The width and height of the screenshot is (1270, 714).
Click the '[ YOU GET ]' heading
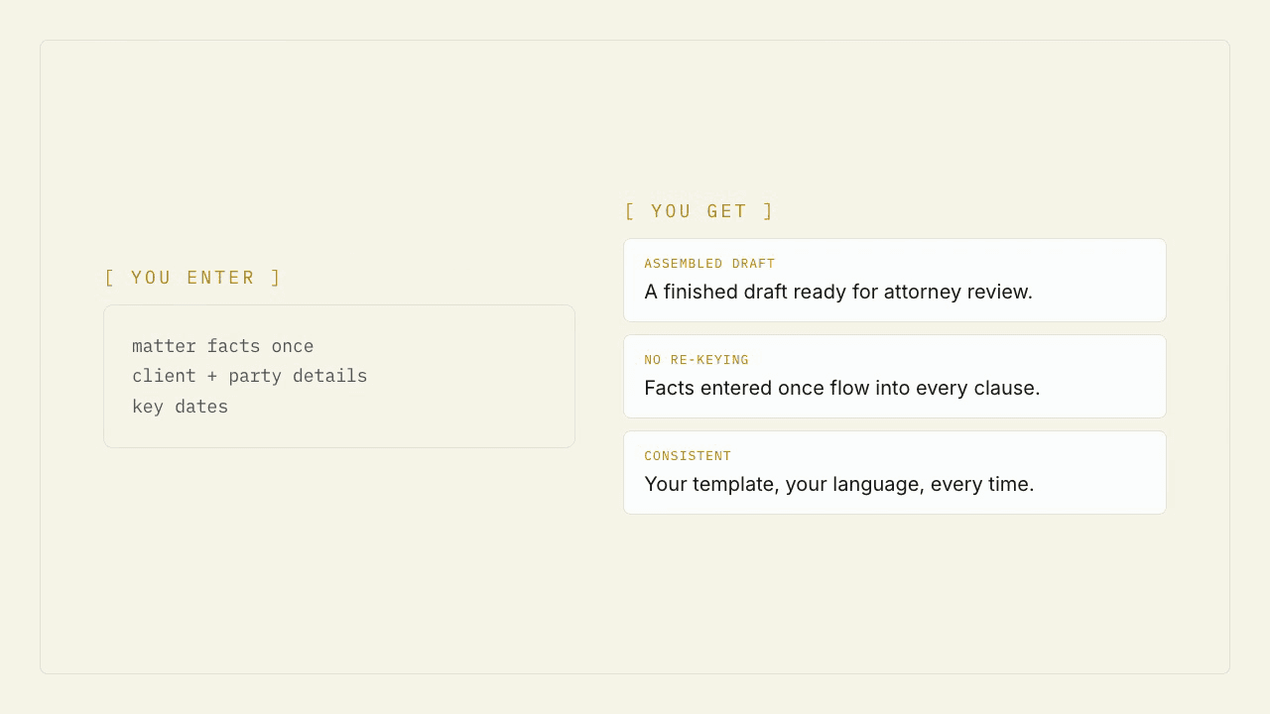pyautogui.click(x=699, y=211)
